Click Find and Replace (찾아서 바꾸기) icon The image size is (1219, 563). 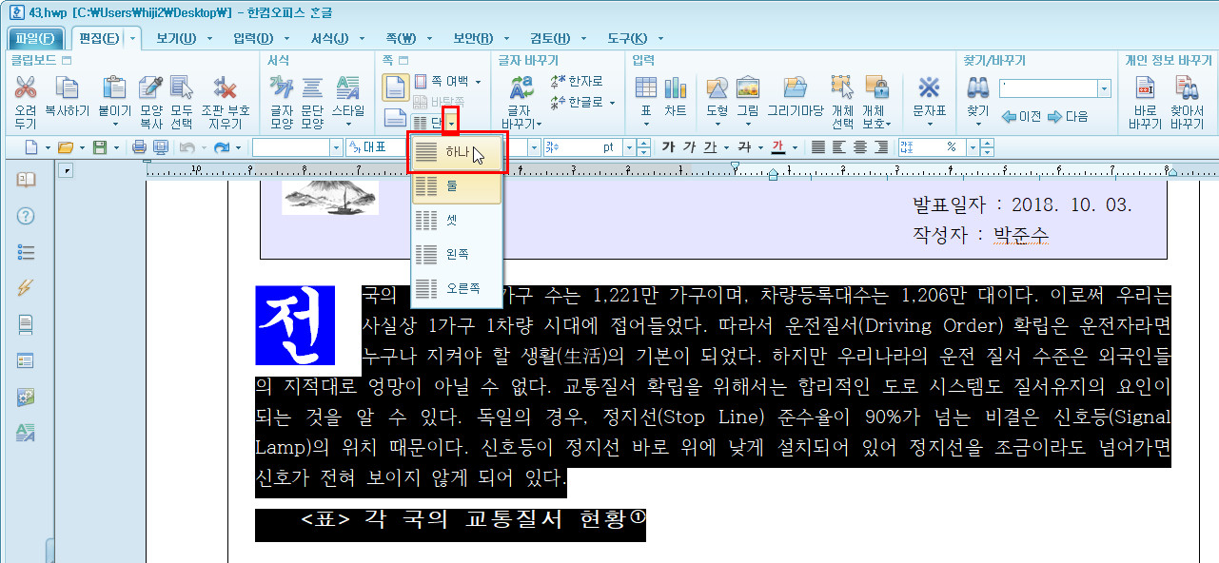coord(1187,87)
